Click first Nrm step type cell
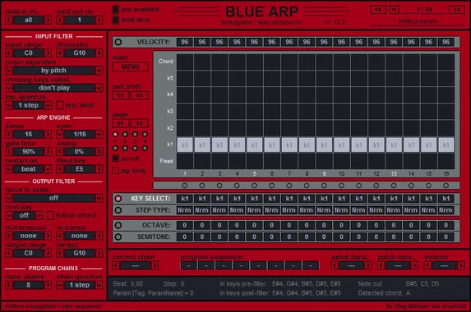The height and width of the screenshot is (312, 471). click(184, 210)
